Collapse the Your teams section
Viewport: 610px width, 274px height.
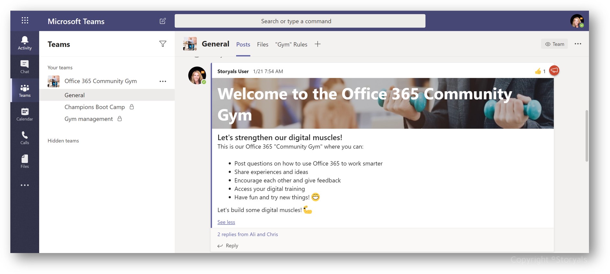click(x=60, y=67)
